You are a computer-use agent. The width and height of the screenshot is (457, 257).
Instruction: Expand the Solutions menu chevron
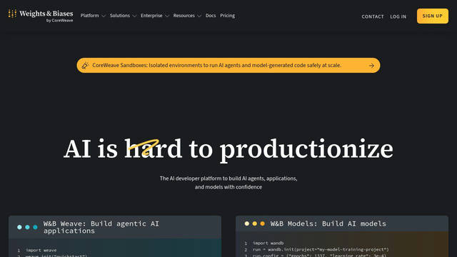pyautogui.click(x=134, y=16)
